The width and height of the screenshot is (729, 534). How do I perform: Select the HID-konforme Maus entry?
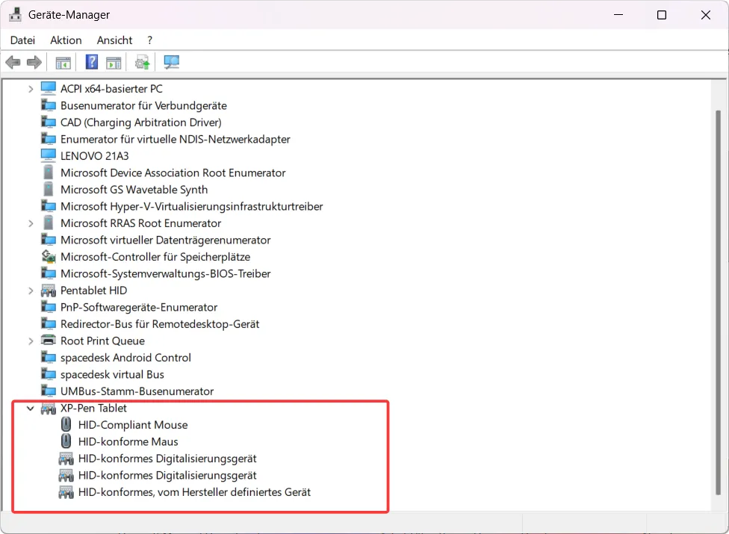(128, 441)
